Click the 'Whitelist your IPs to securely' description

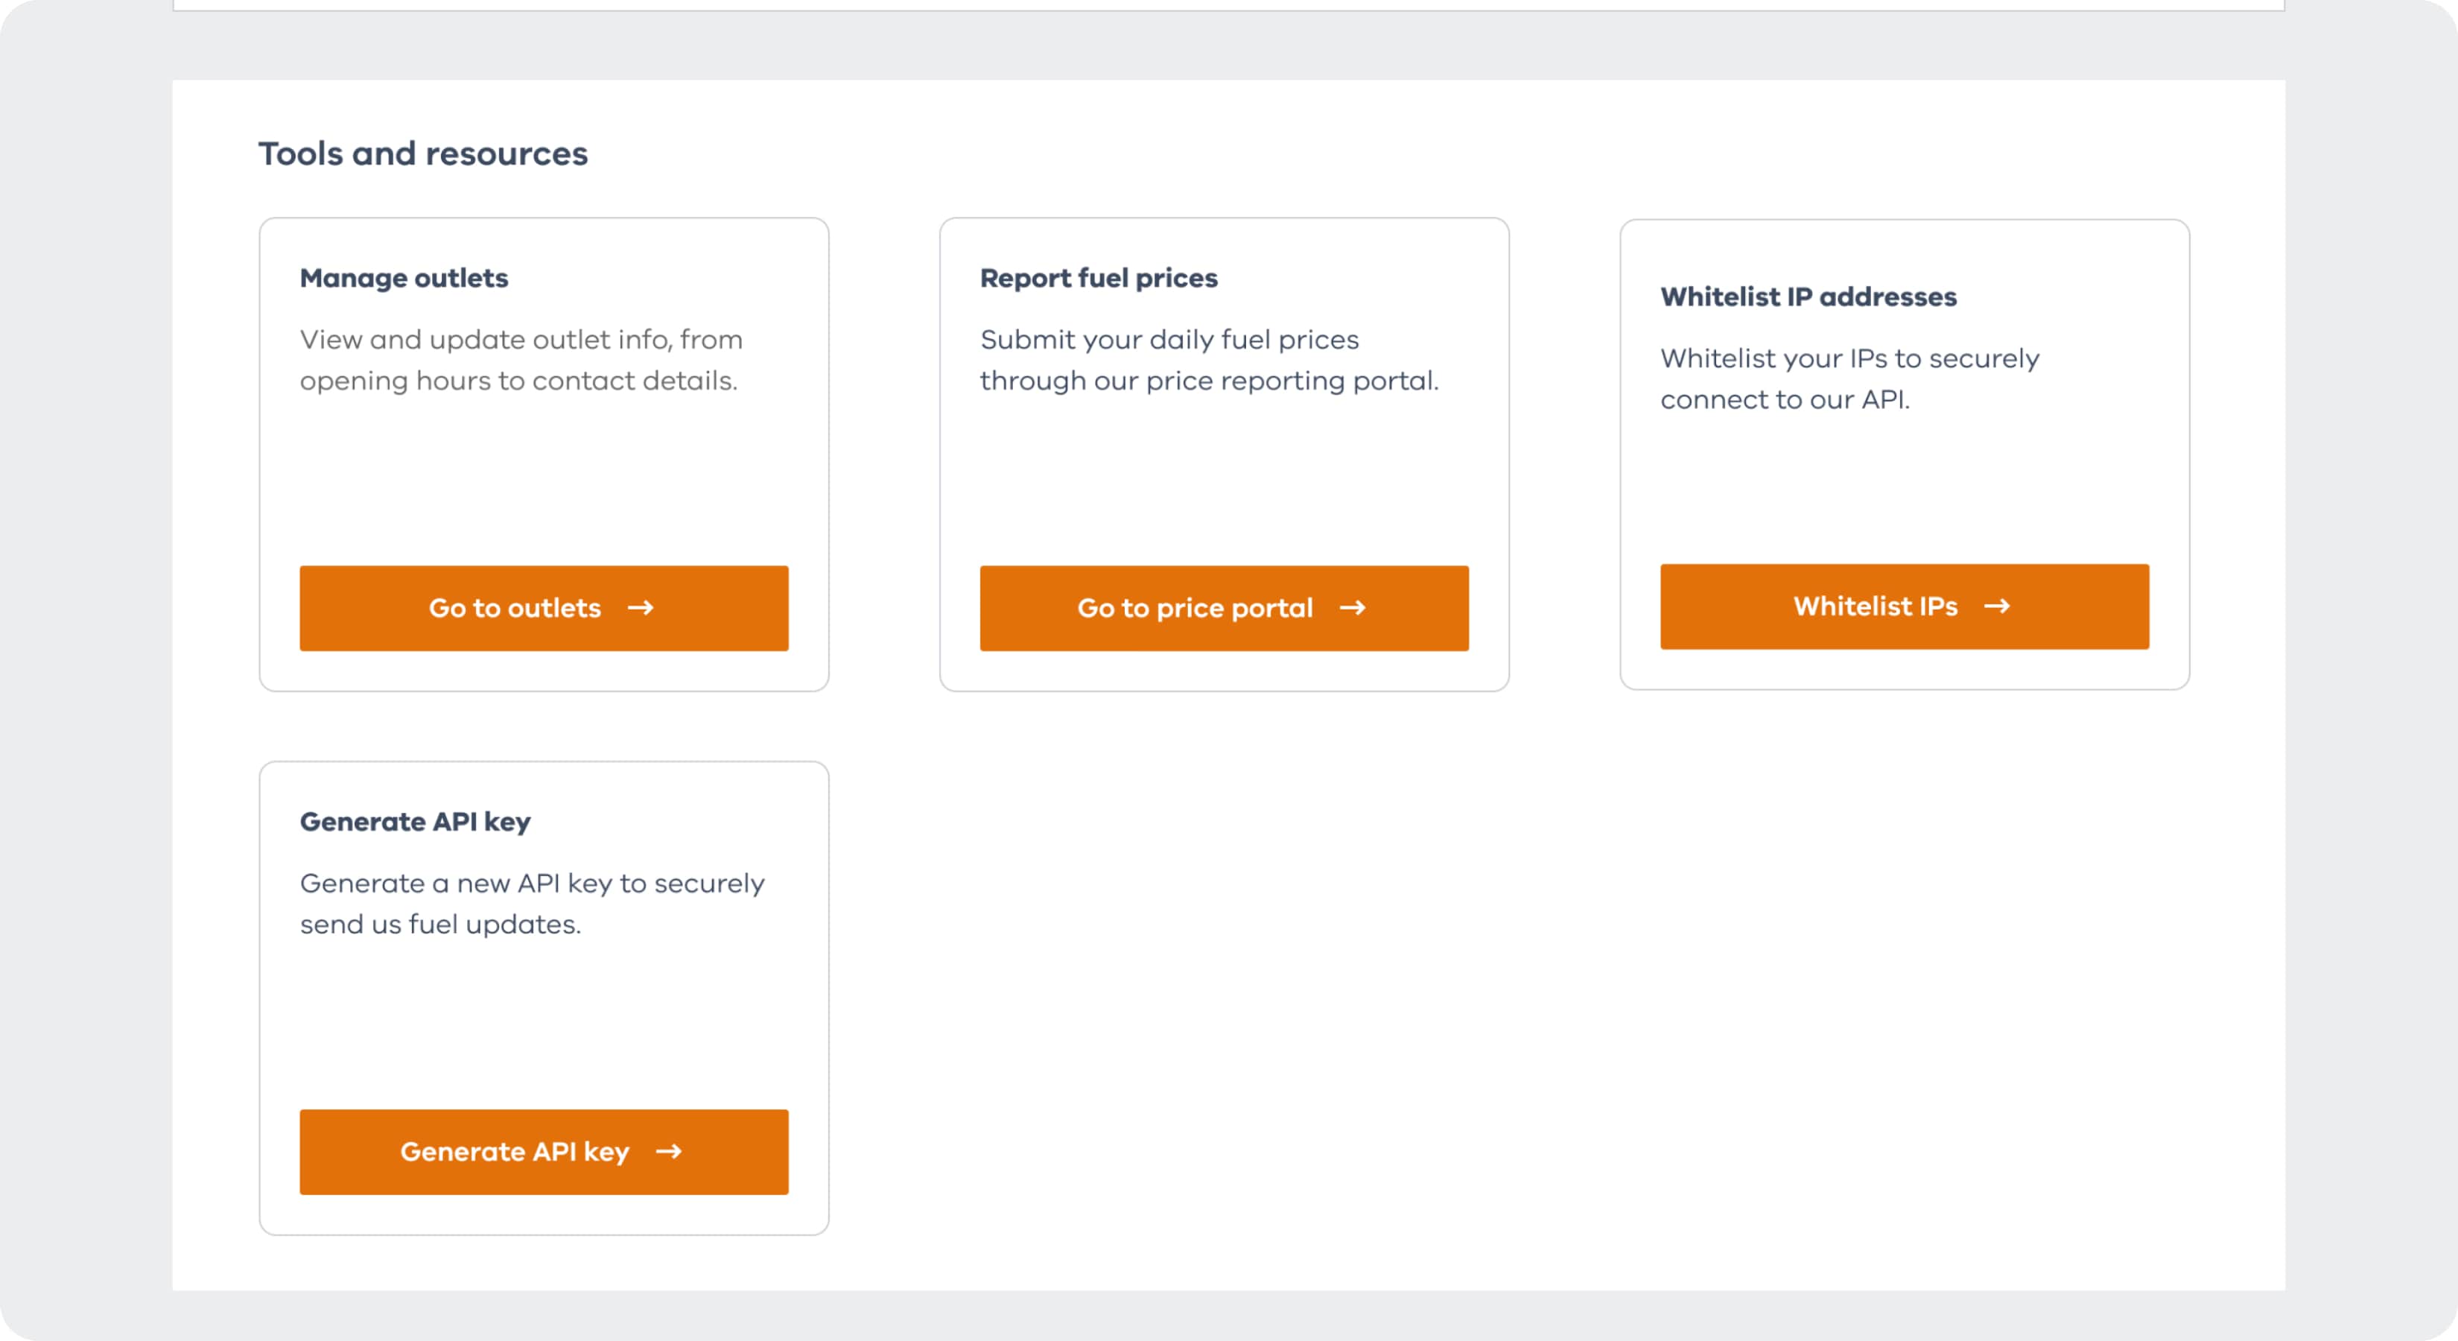pos(1849,379)
